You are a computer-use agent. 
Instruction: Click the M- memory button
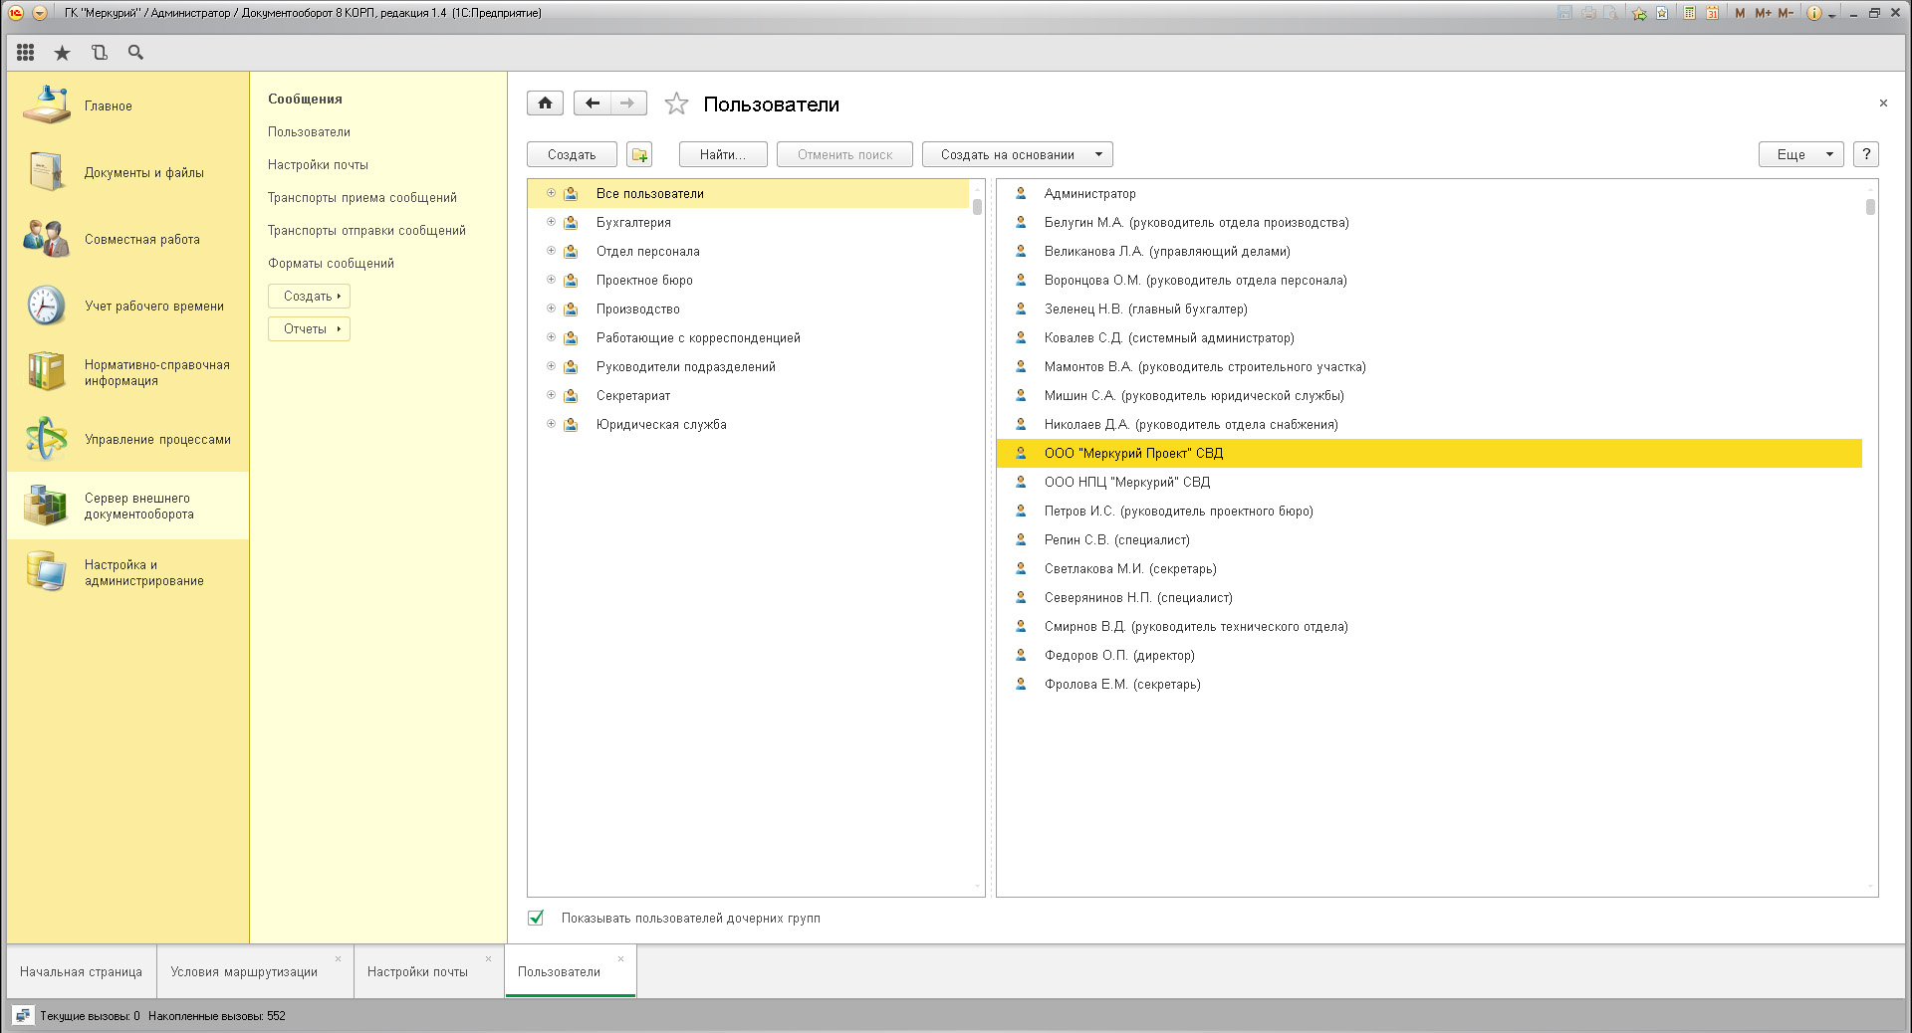[x=1786, y=13]
